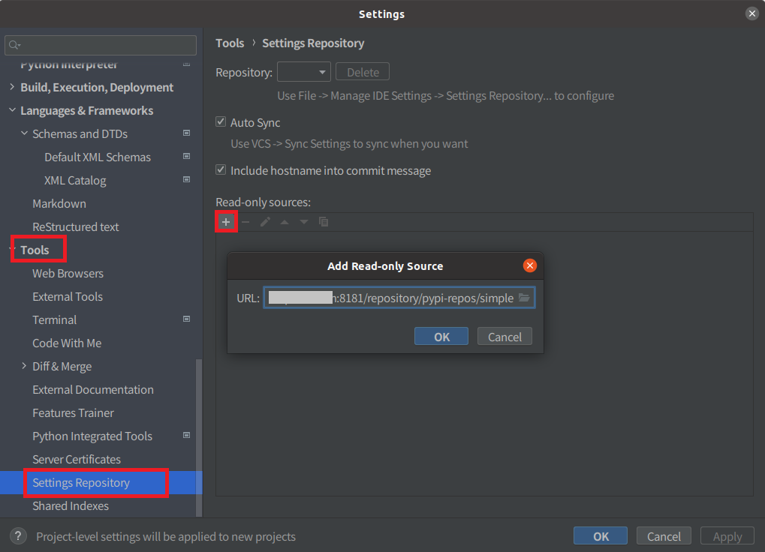The image size is (765, 552).
Task: Click OK in Add Read-only Source dialog
Action: [441, 337]
